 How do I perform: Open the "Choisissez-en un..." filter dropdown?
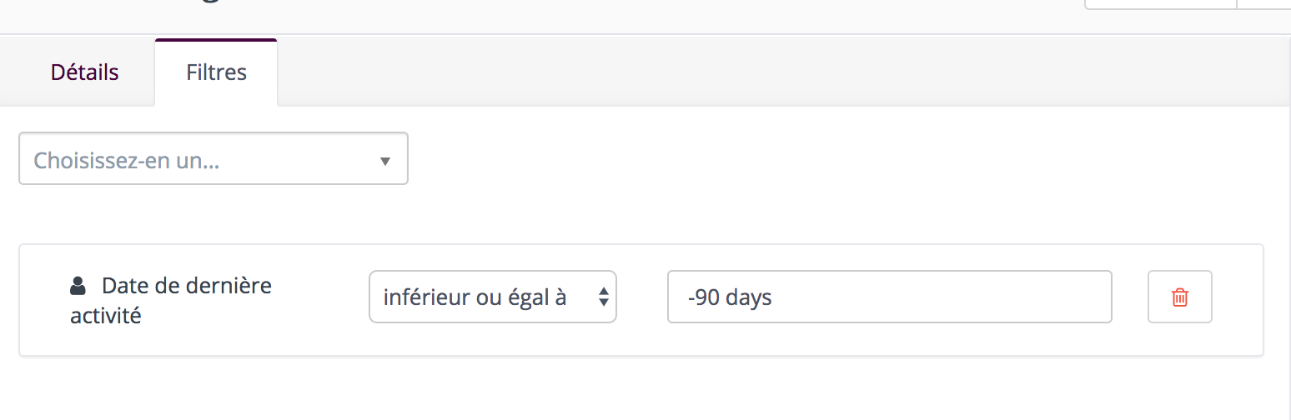pos(213,158)
